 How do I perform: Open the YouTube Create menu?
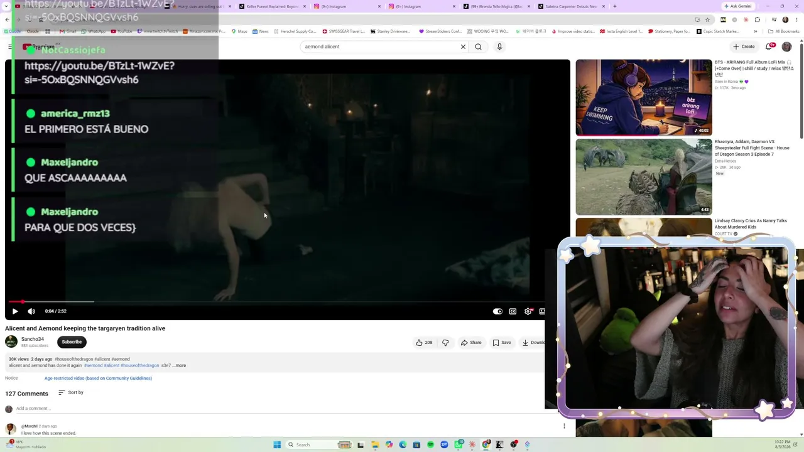[x=744, y=46]
